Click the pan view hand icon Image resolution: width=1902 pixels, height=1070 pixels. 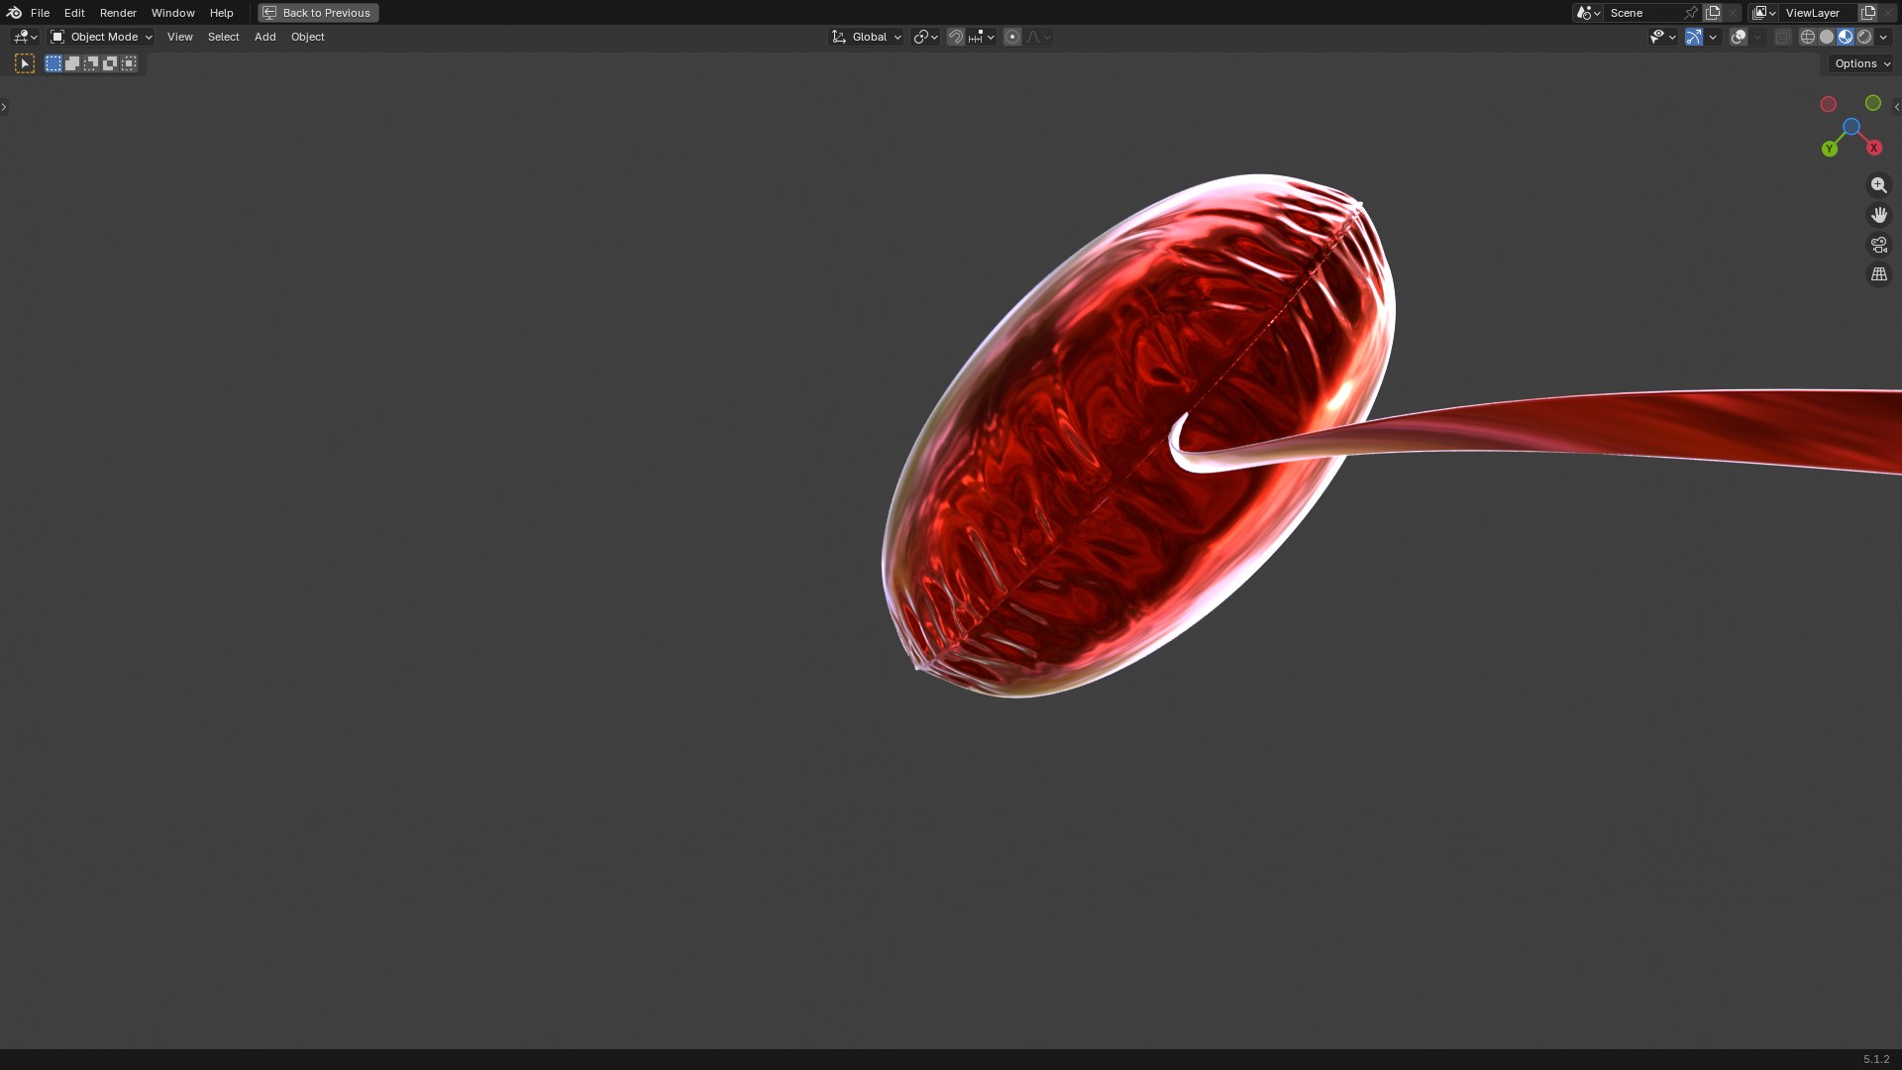(x=1879, y=215)
